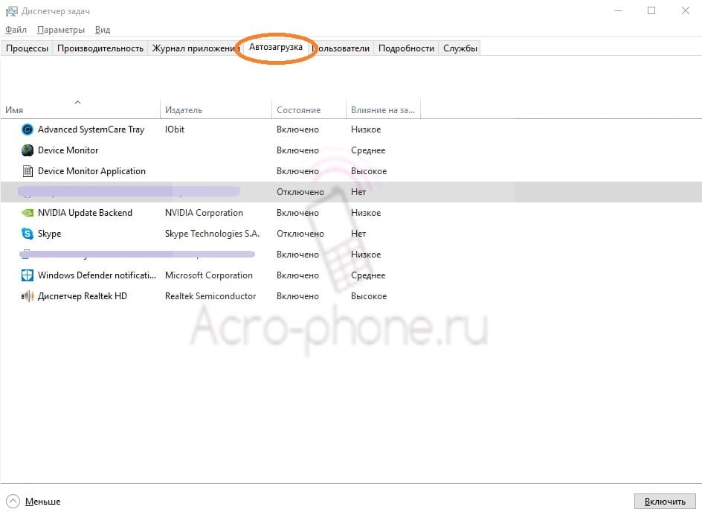Click the Skype icon
Image resolution: width=702 pixels, height=518 pixels.
tap(28, 234)
